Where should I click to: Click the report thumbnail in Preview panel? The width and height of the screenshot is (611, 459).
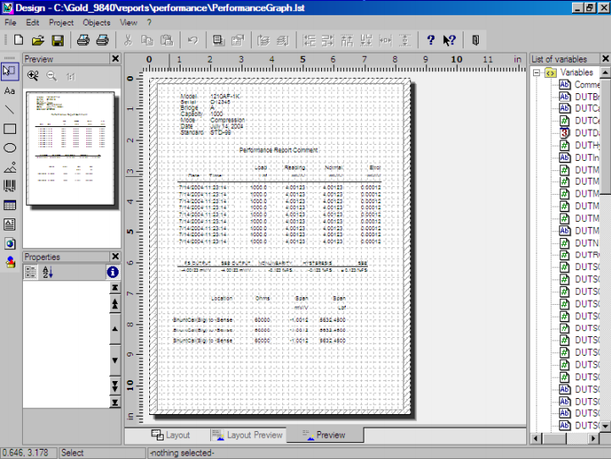71,149
